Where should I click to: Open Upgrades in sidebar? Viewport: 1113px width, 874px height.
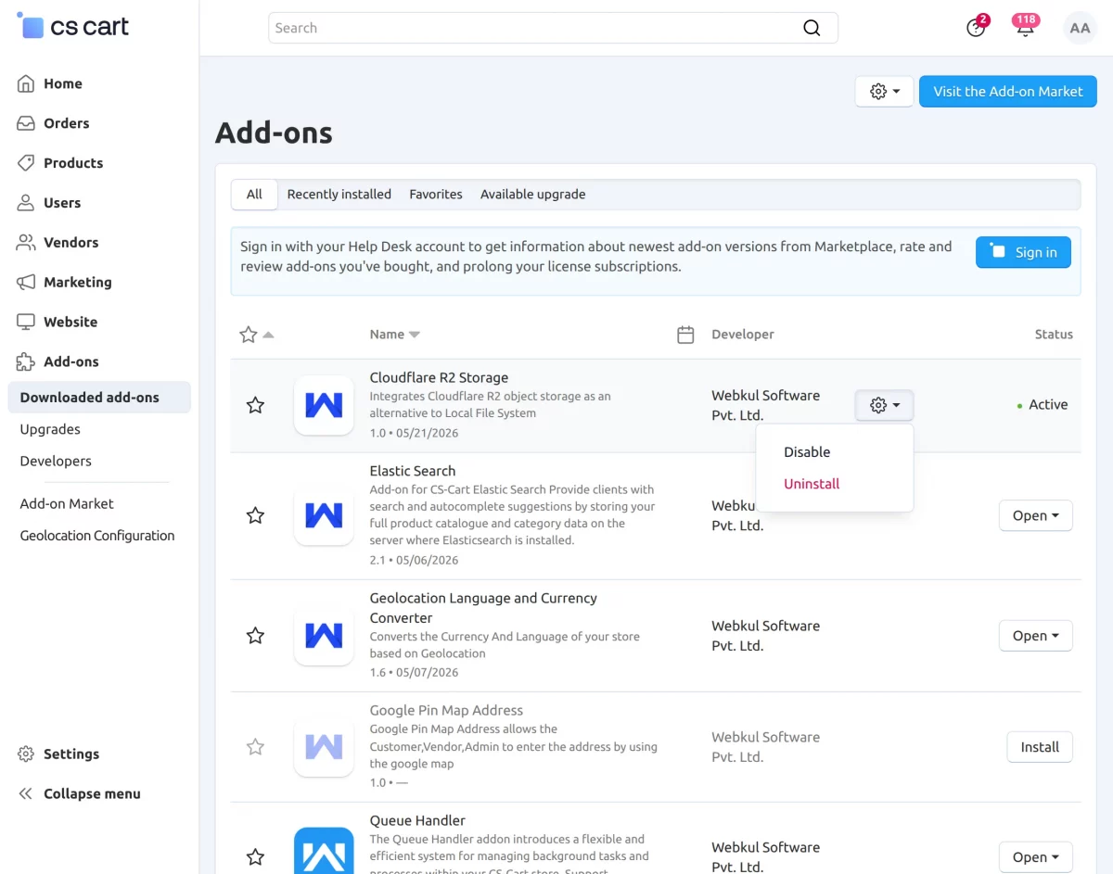[50, 429]
